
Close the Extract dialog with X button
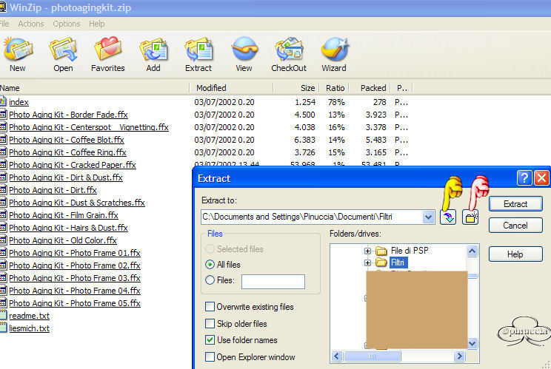pos(541,177)
